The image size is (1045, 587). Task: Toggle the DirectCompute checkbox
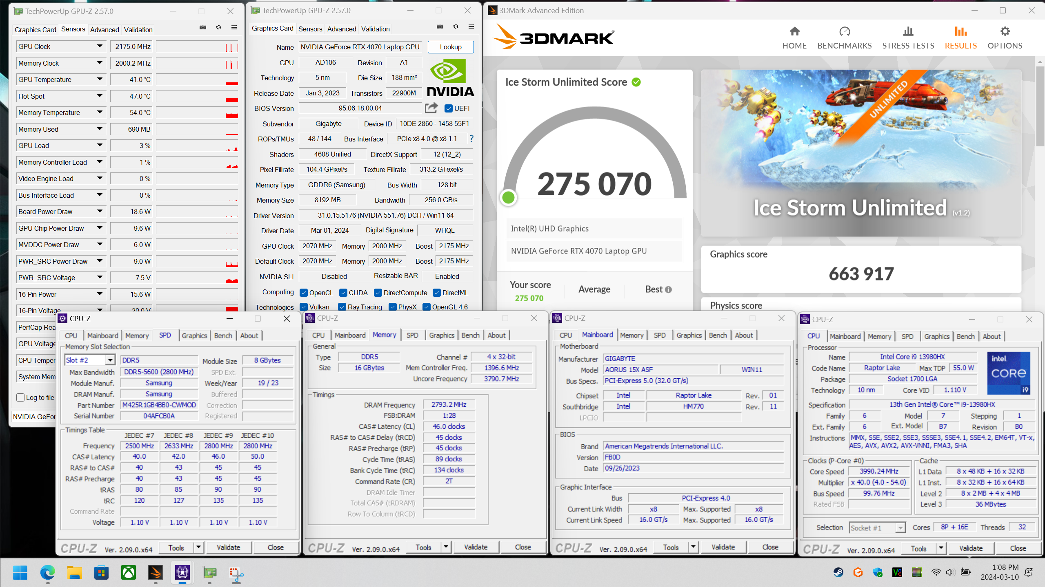pos(378,293)
